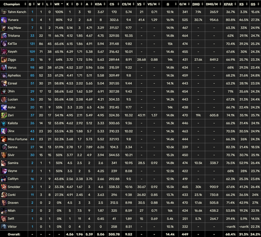Sort by GS gold share header
Viewport: 261px width, 237px height.
click(255, 4)
